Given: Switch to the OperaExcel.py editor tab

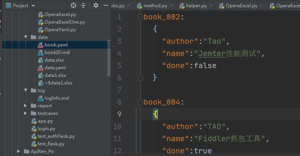Looking at the screenshot, I should pyautogui.click(x=241, y=6).
